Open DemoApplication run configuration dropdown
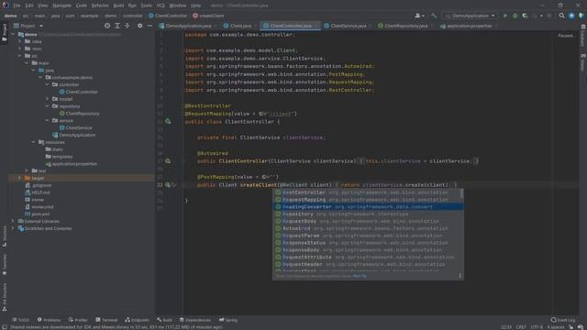The image size is (587, 330). point(470,16)
